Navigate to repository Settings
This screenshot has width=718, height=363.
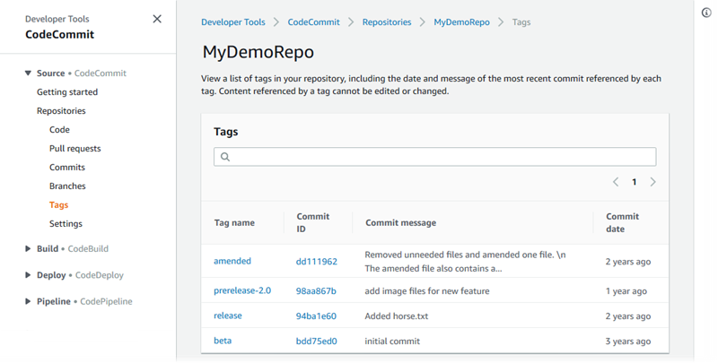pos(66,224)
